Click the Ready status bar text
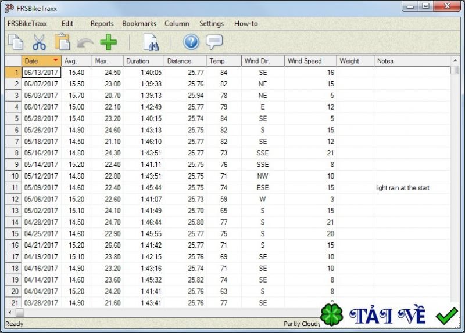Viewport: 465px width, 333px height. (14, 324)
